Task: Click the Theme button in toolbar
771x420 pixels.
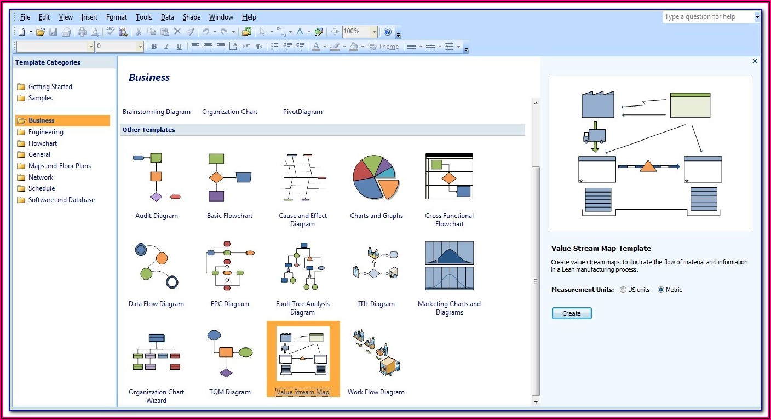Action: coord(383,47)
